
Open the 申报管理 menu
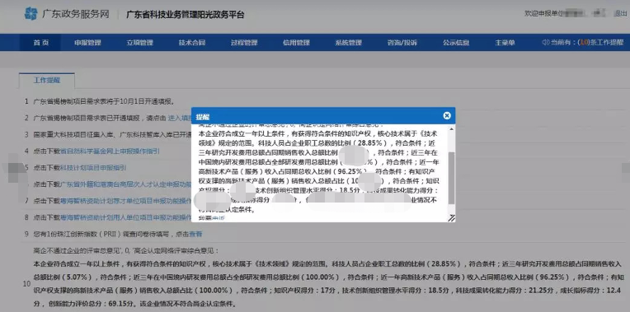point(87,43)
